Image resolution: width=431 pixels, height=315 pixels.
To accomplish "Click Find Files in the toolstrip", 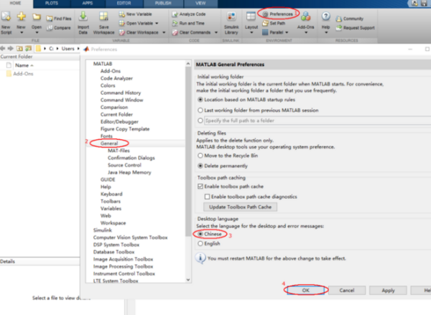I will point(59,19).
